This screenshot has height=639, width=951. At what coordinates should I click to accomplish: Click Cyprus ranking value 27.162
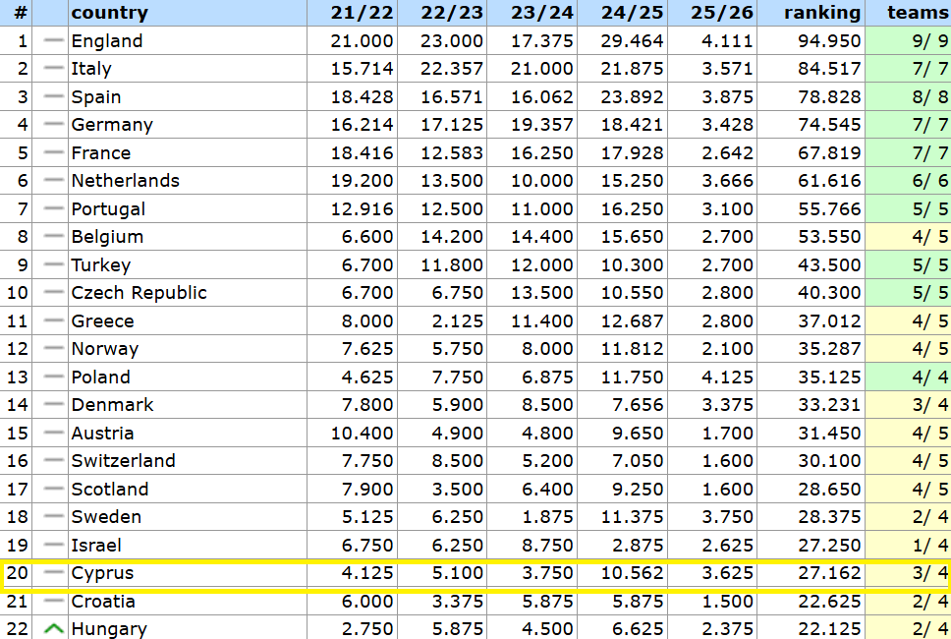(830, 573)
